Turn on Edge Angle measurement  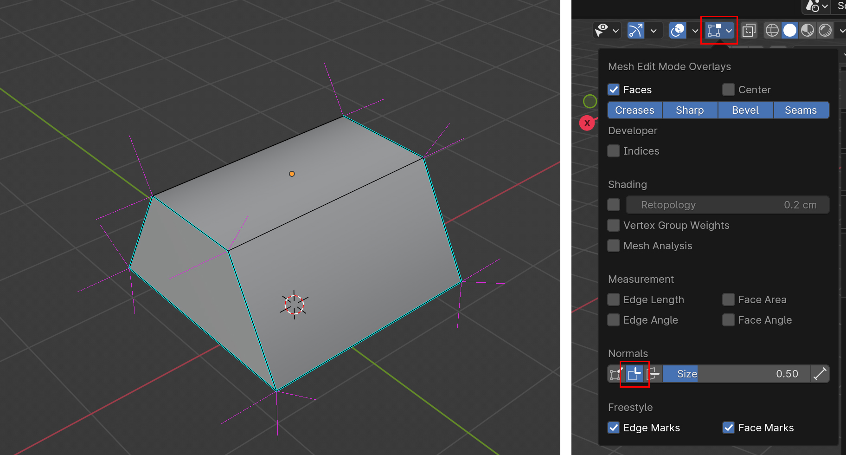tap(614, 320)
